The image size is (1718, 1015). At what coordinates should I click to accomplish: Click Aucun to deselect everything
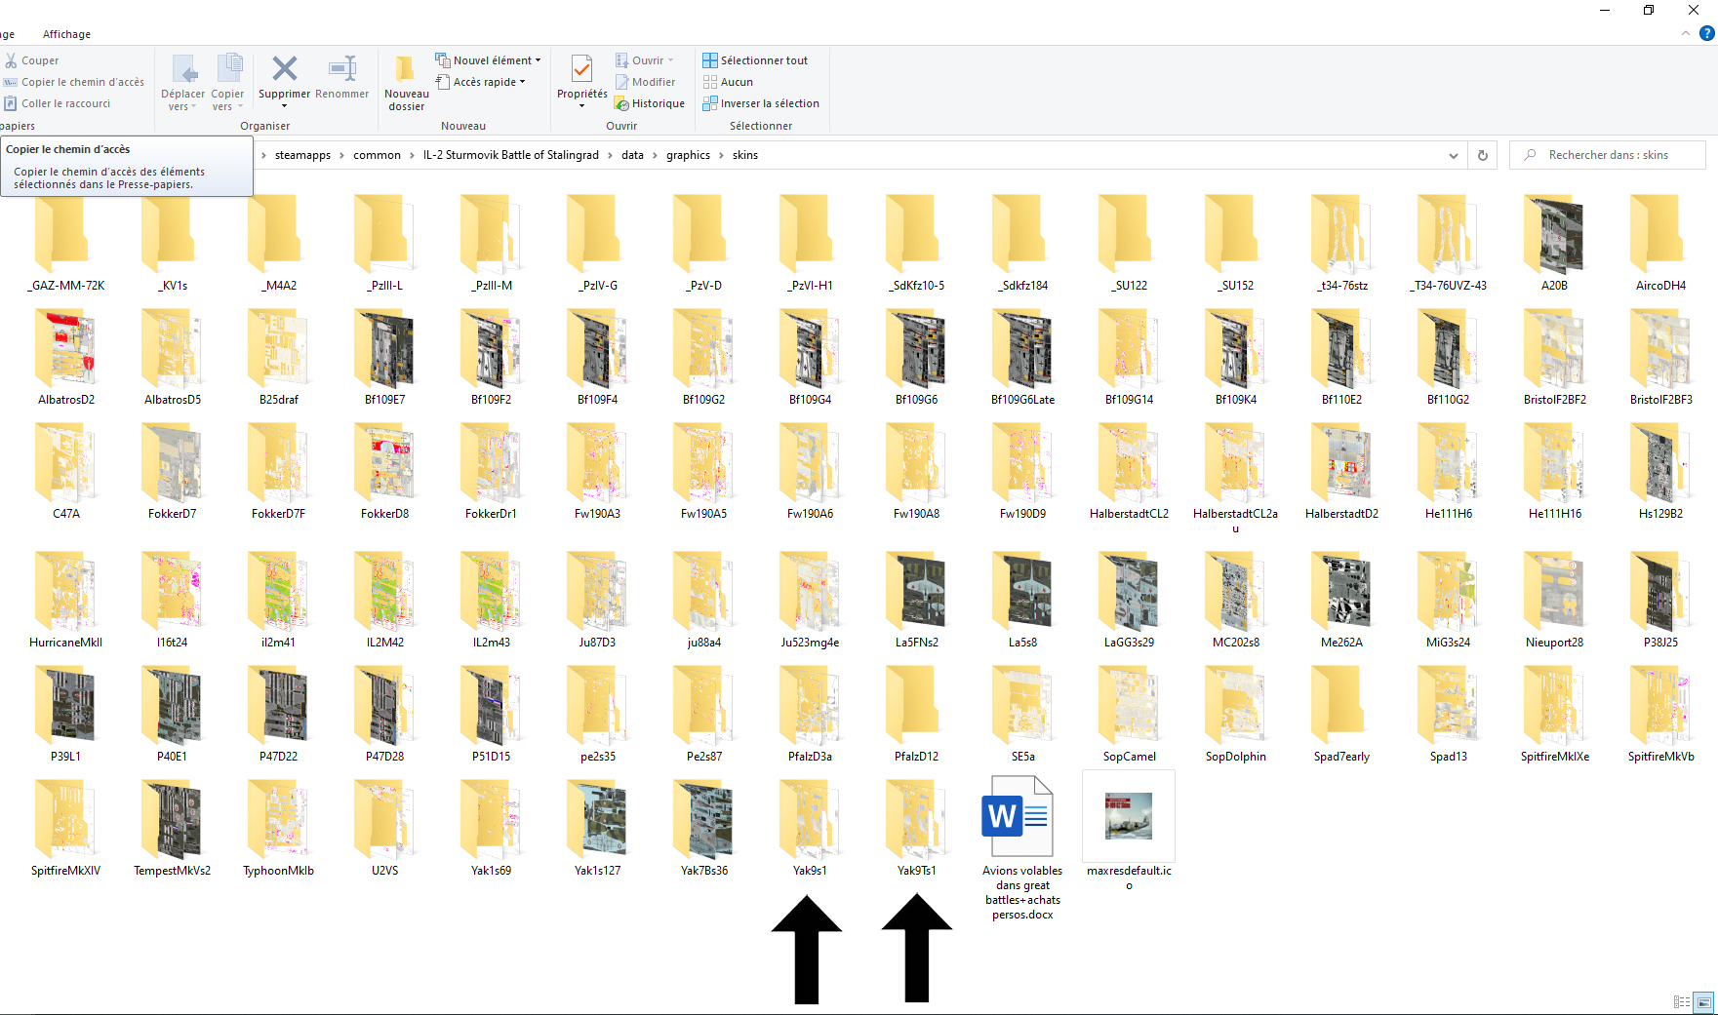pyautogui.click(x=728, y=82)
